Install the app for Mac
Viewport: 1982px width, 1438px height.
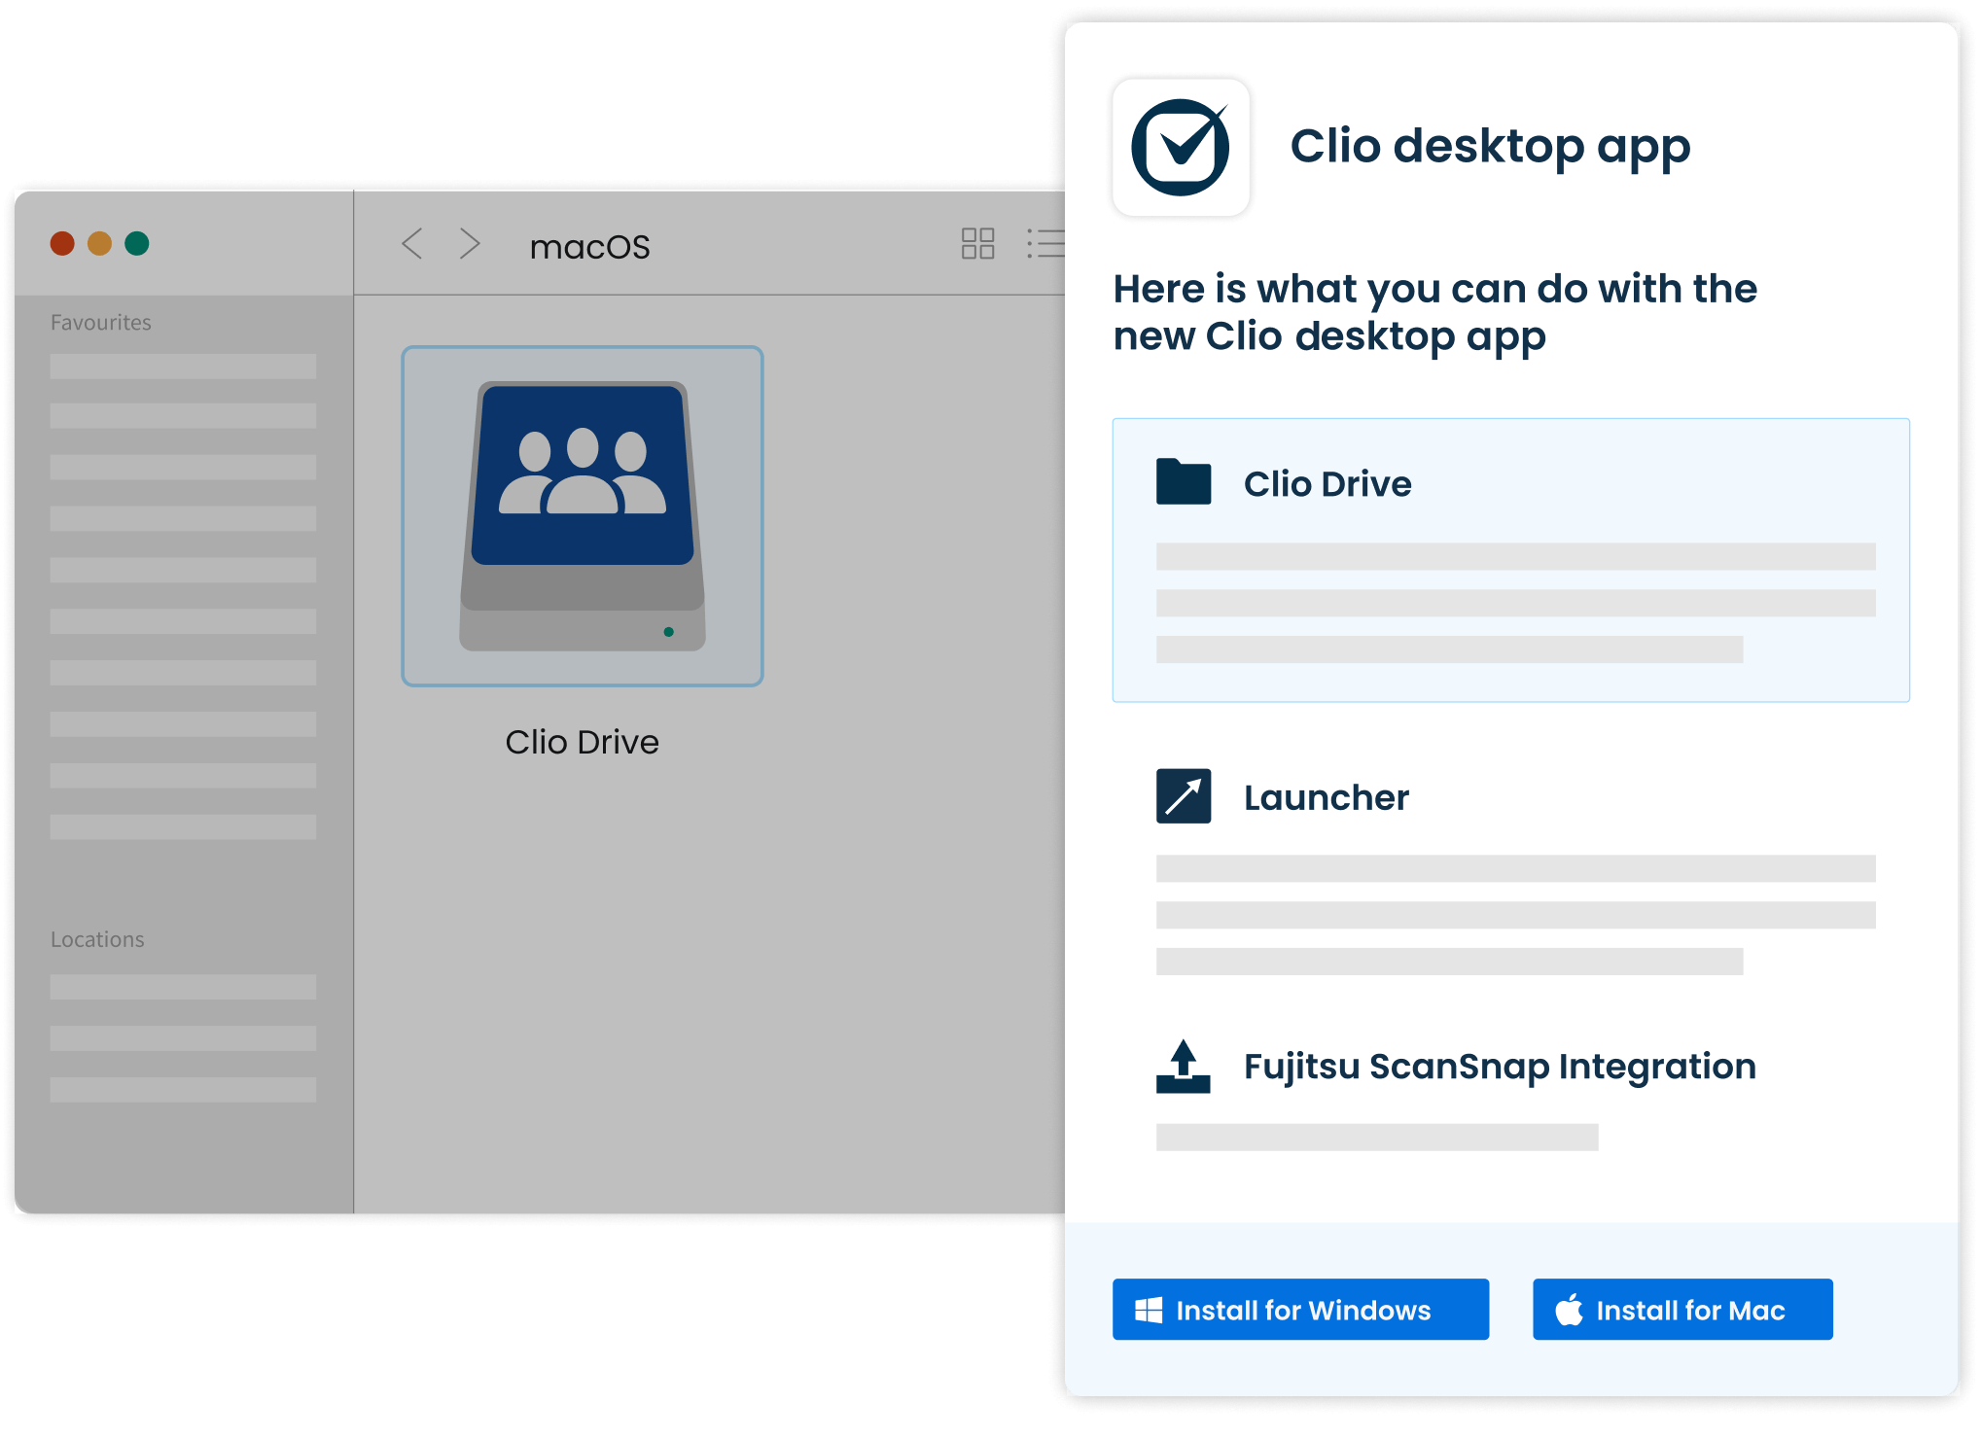click(x=1682, y=1310)
